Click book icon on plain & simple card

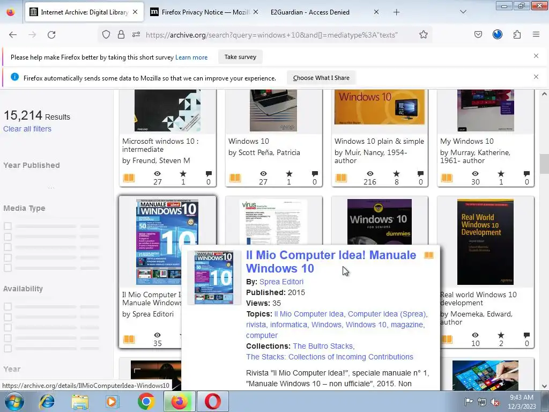[341, 178]
